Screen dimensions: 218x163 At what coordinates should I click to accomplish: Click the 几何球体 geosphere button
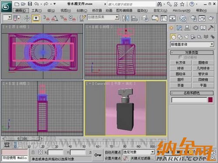pyautogui.click(x=203, y=68)
